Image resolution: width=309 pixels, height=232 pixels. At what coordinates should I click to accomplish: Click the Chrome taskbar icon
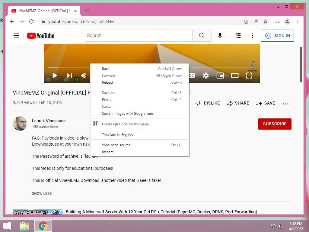click(x=43, y=226)
